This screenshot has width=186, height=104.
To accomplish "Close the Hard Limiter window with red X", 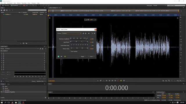I will tap(95, 29).
